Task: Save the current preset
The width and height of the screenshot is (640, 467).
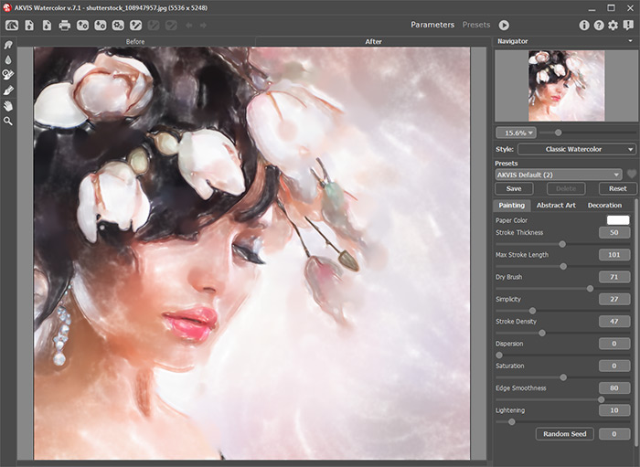Action: [x=514, y=188]
